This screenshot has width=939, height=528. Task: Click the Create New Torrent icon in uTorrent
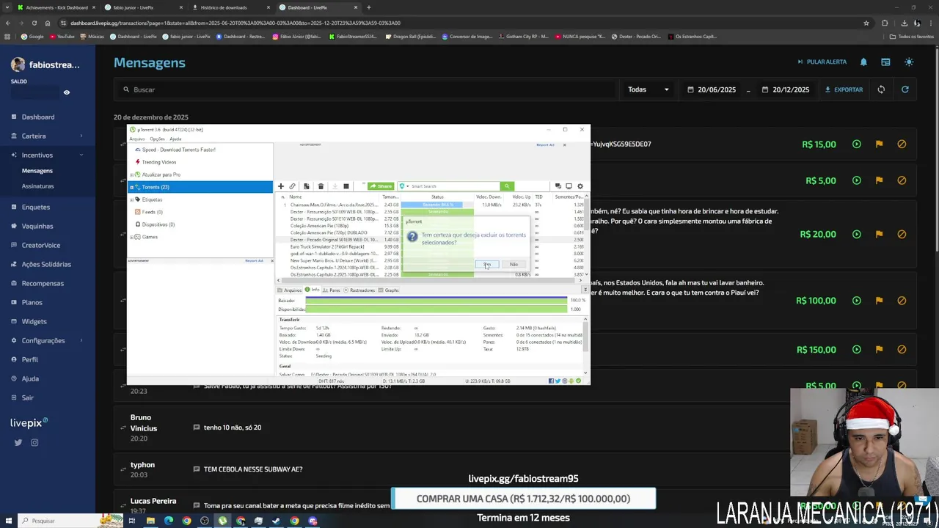pos(306,186)
